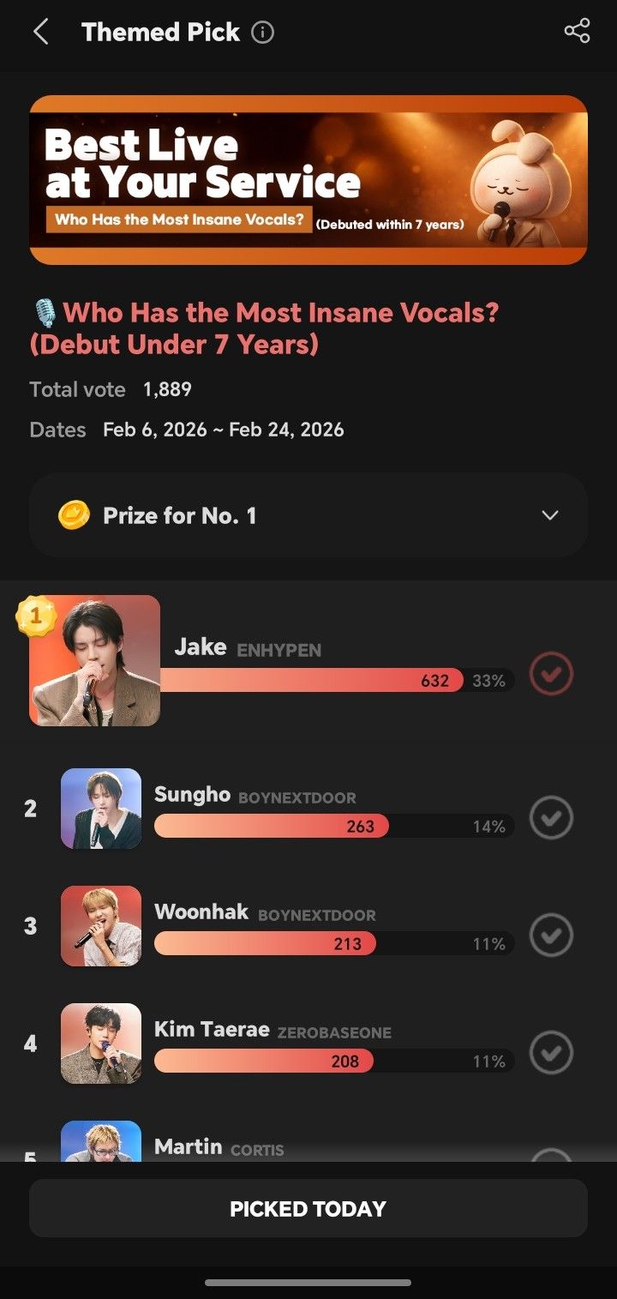The image size is (617, 1299).
Task: Open the share icon
Action: [577, 32]
